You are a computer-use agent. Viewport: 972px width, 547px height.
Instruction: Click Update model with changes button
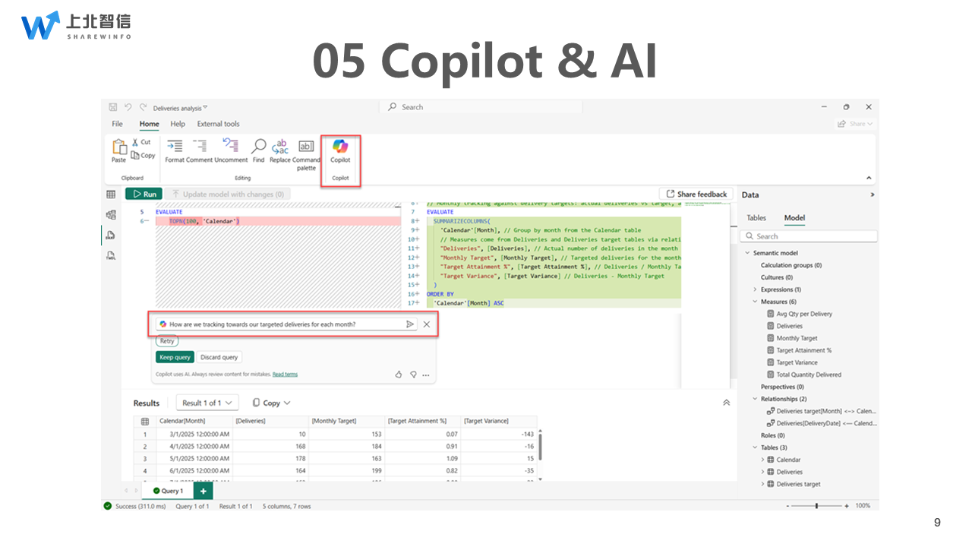pyautogui.click(x=227, y=194)
